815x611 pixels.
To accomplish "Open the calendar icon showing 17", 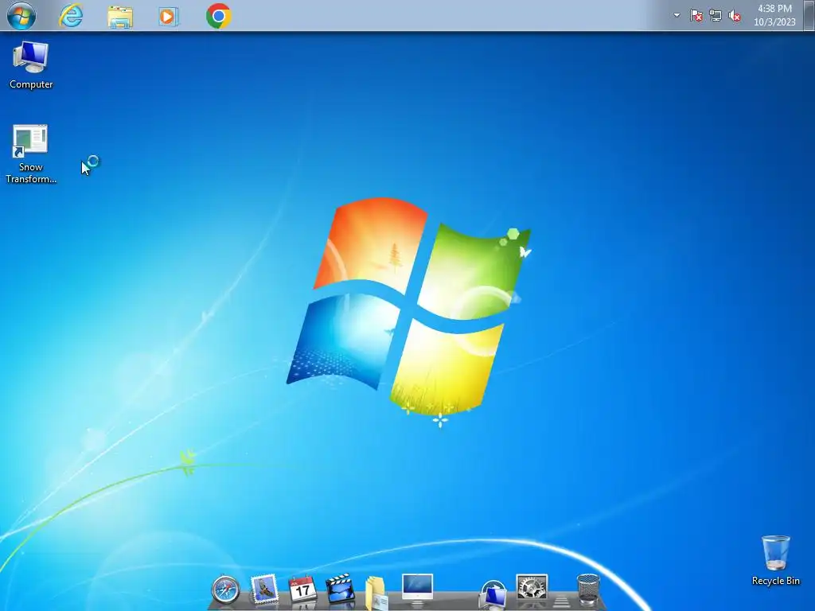I will click(x=302, y=590).
